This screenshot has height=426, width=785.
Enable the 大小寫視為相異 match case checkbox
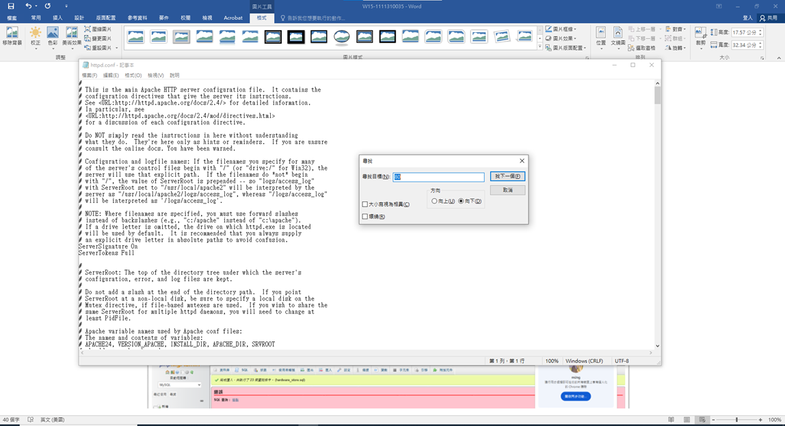tap(365, 204)
